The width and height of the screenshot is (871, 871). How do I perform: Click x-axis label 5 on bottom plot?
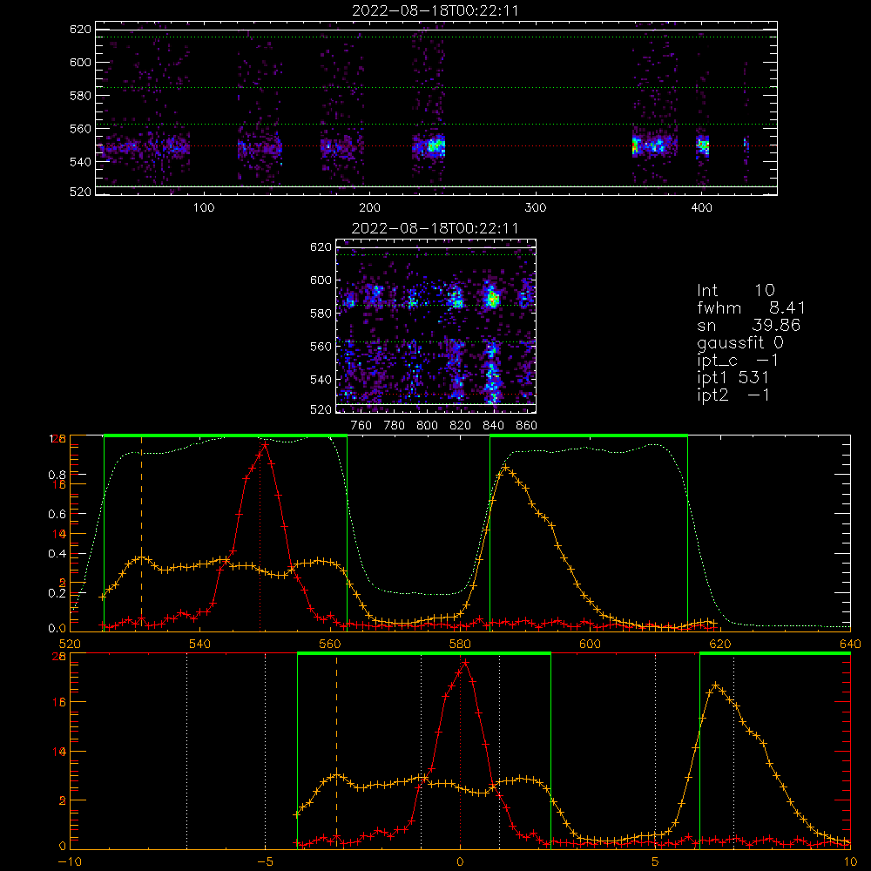coord(656,862)
